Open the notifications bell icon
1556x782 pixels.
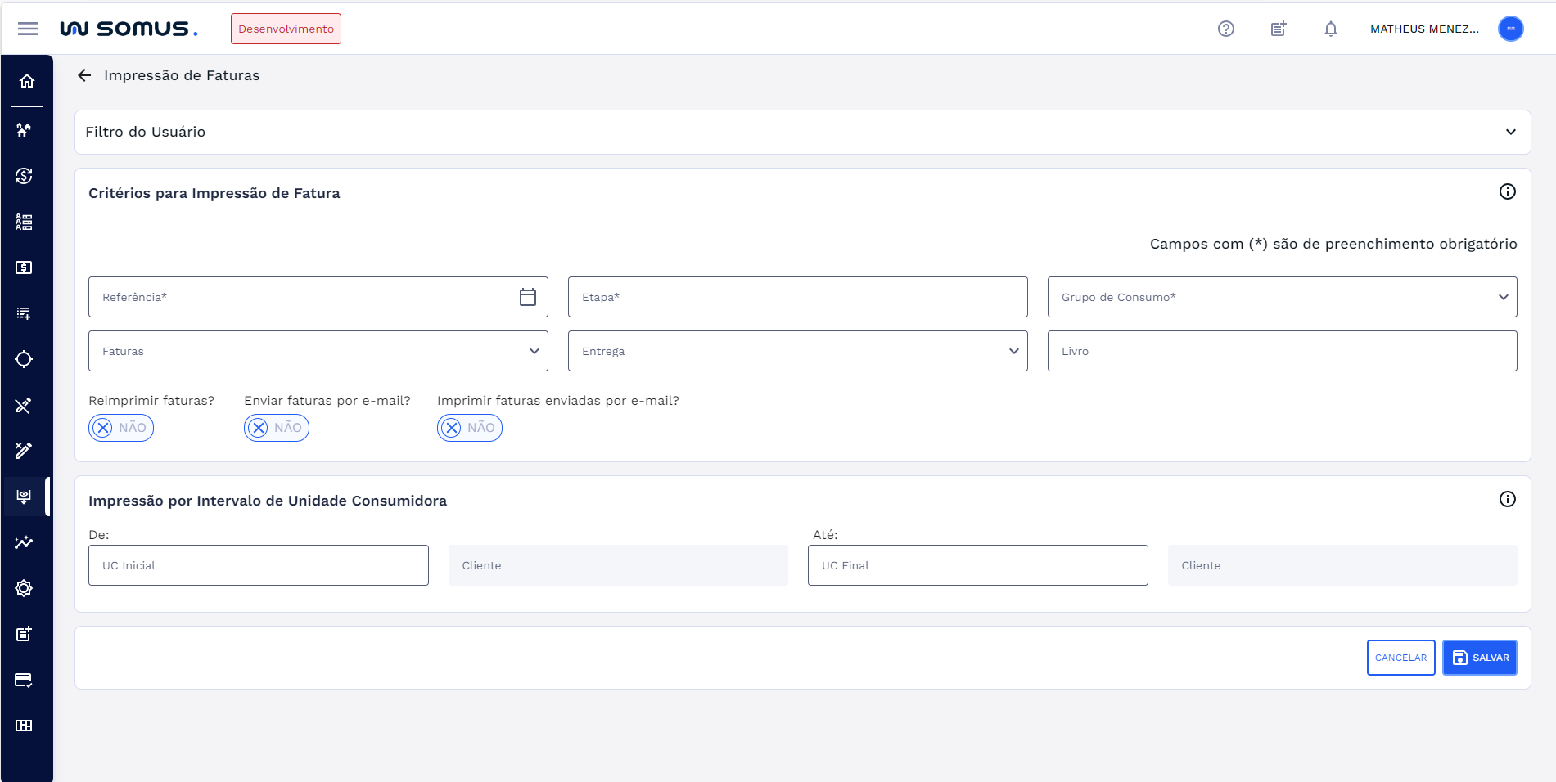[1330, 29]
